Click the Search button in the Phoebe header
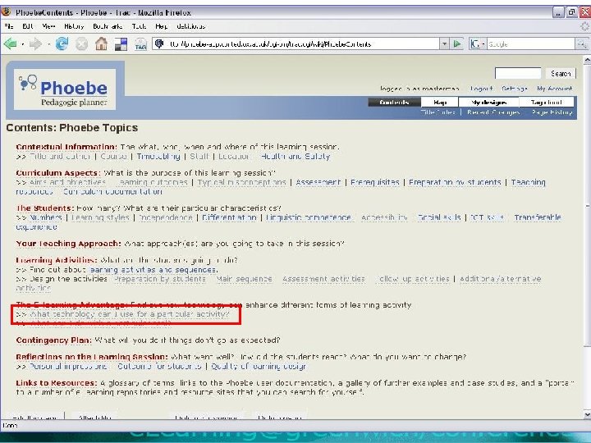 [561, 74]
